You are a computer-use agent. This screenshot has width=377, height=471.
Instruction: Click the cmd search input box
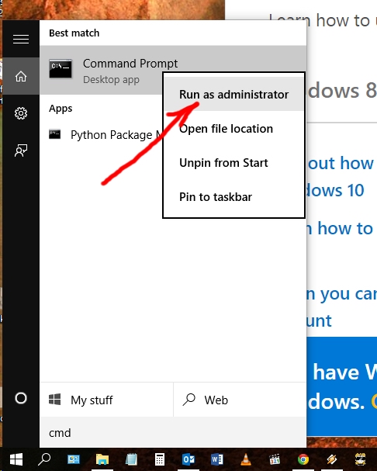173,432
